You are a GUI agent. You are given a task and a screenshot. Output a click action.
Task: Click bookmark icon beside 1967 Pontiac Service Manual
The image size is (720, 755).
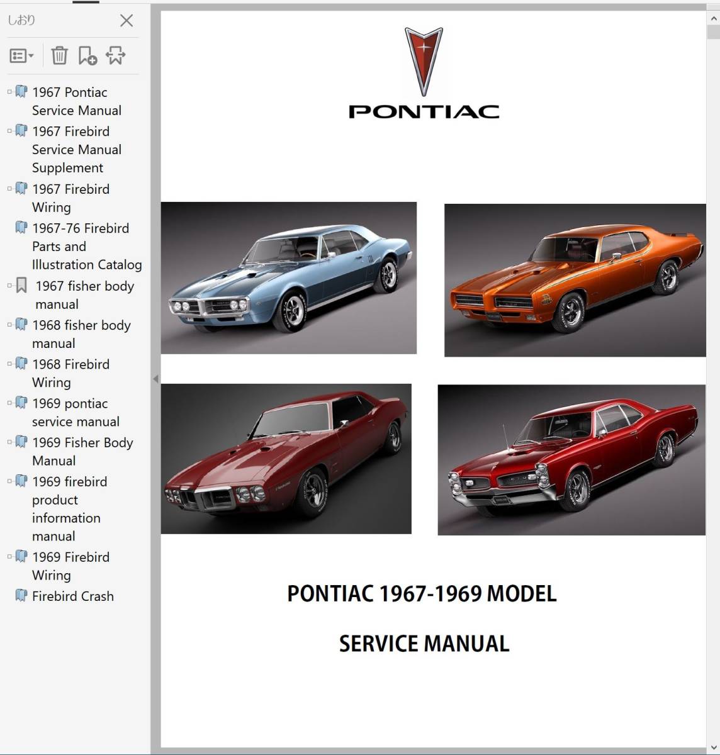point(21,92)
